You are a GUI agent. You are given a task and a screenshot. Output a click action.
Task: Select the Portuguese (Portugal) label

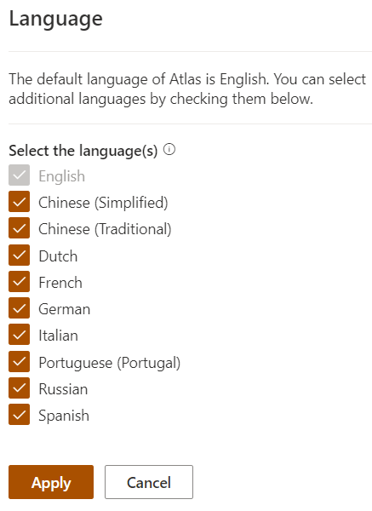110,363
